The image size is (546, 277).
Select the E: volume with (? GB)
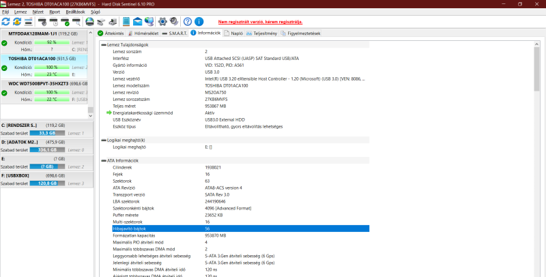(46, 163)
